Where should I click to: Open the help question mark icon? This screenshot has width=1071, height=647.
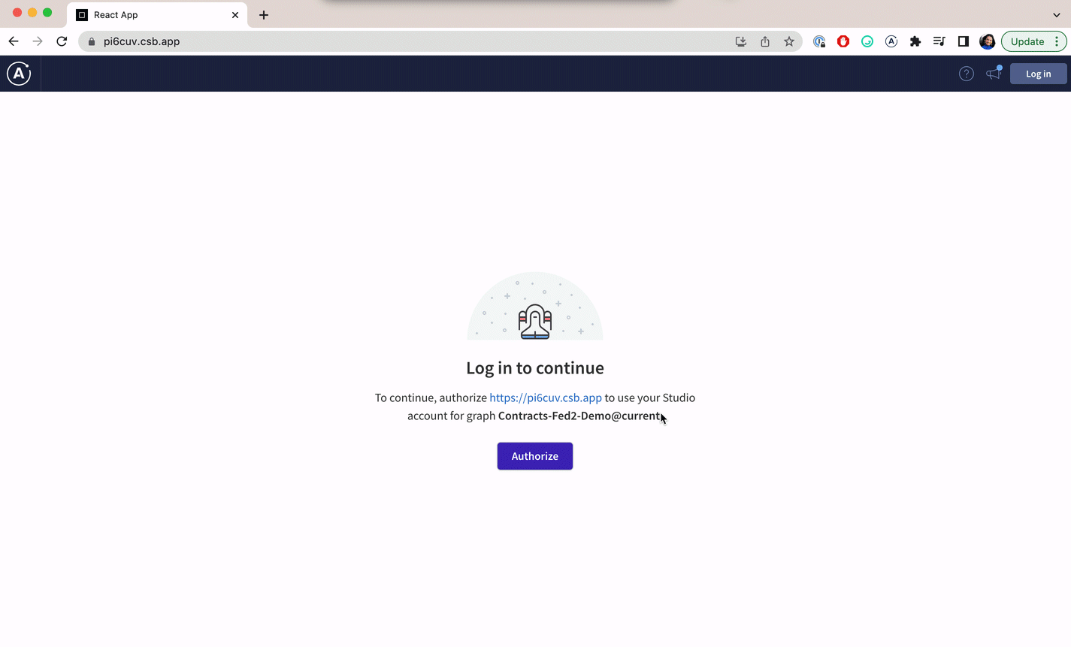pos(967,74)
